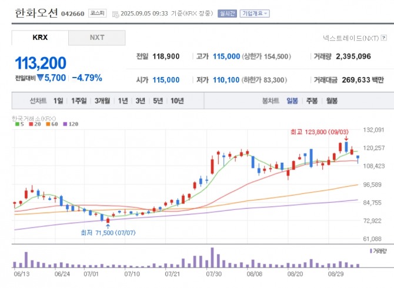Viewport: 394px width, 288px height.
Task: Switch candle chart to 주봉
Action: click(312, 101)
